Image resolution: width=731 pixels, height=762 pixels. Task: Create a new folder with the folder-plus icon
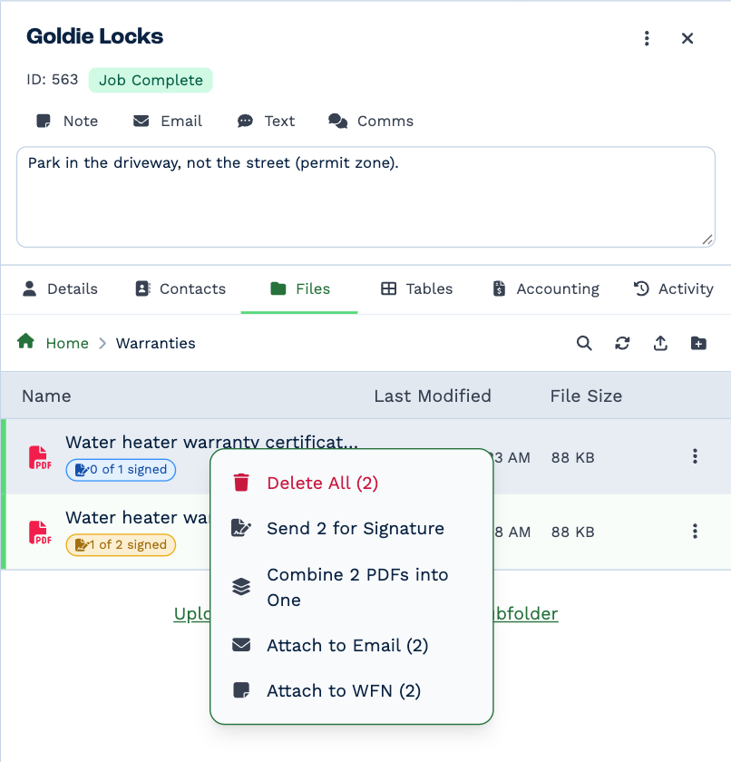(698, 343)
